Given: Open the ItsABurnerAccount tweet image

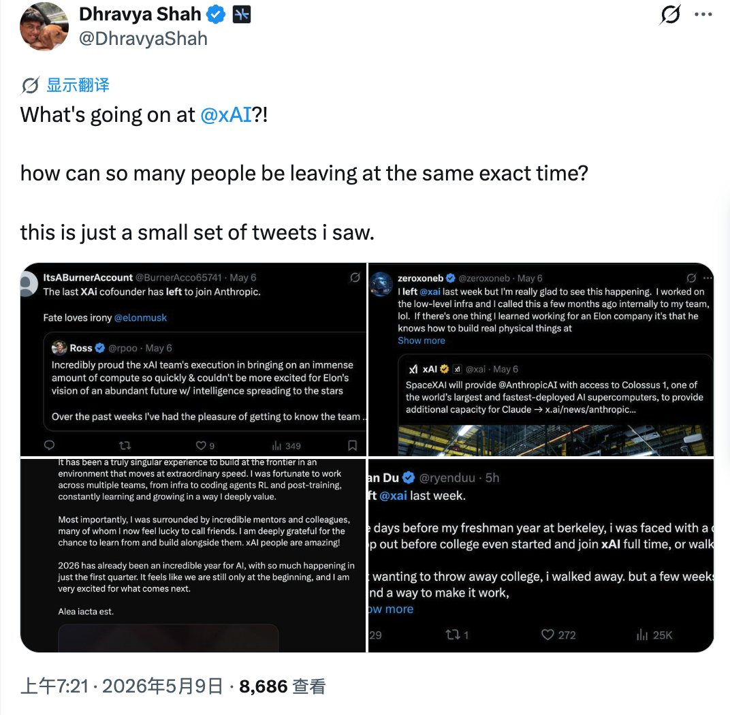Looking at the screenshot, I should tap(193, 360).
